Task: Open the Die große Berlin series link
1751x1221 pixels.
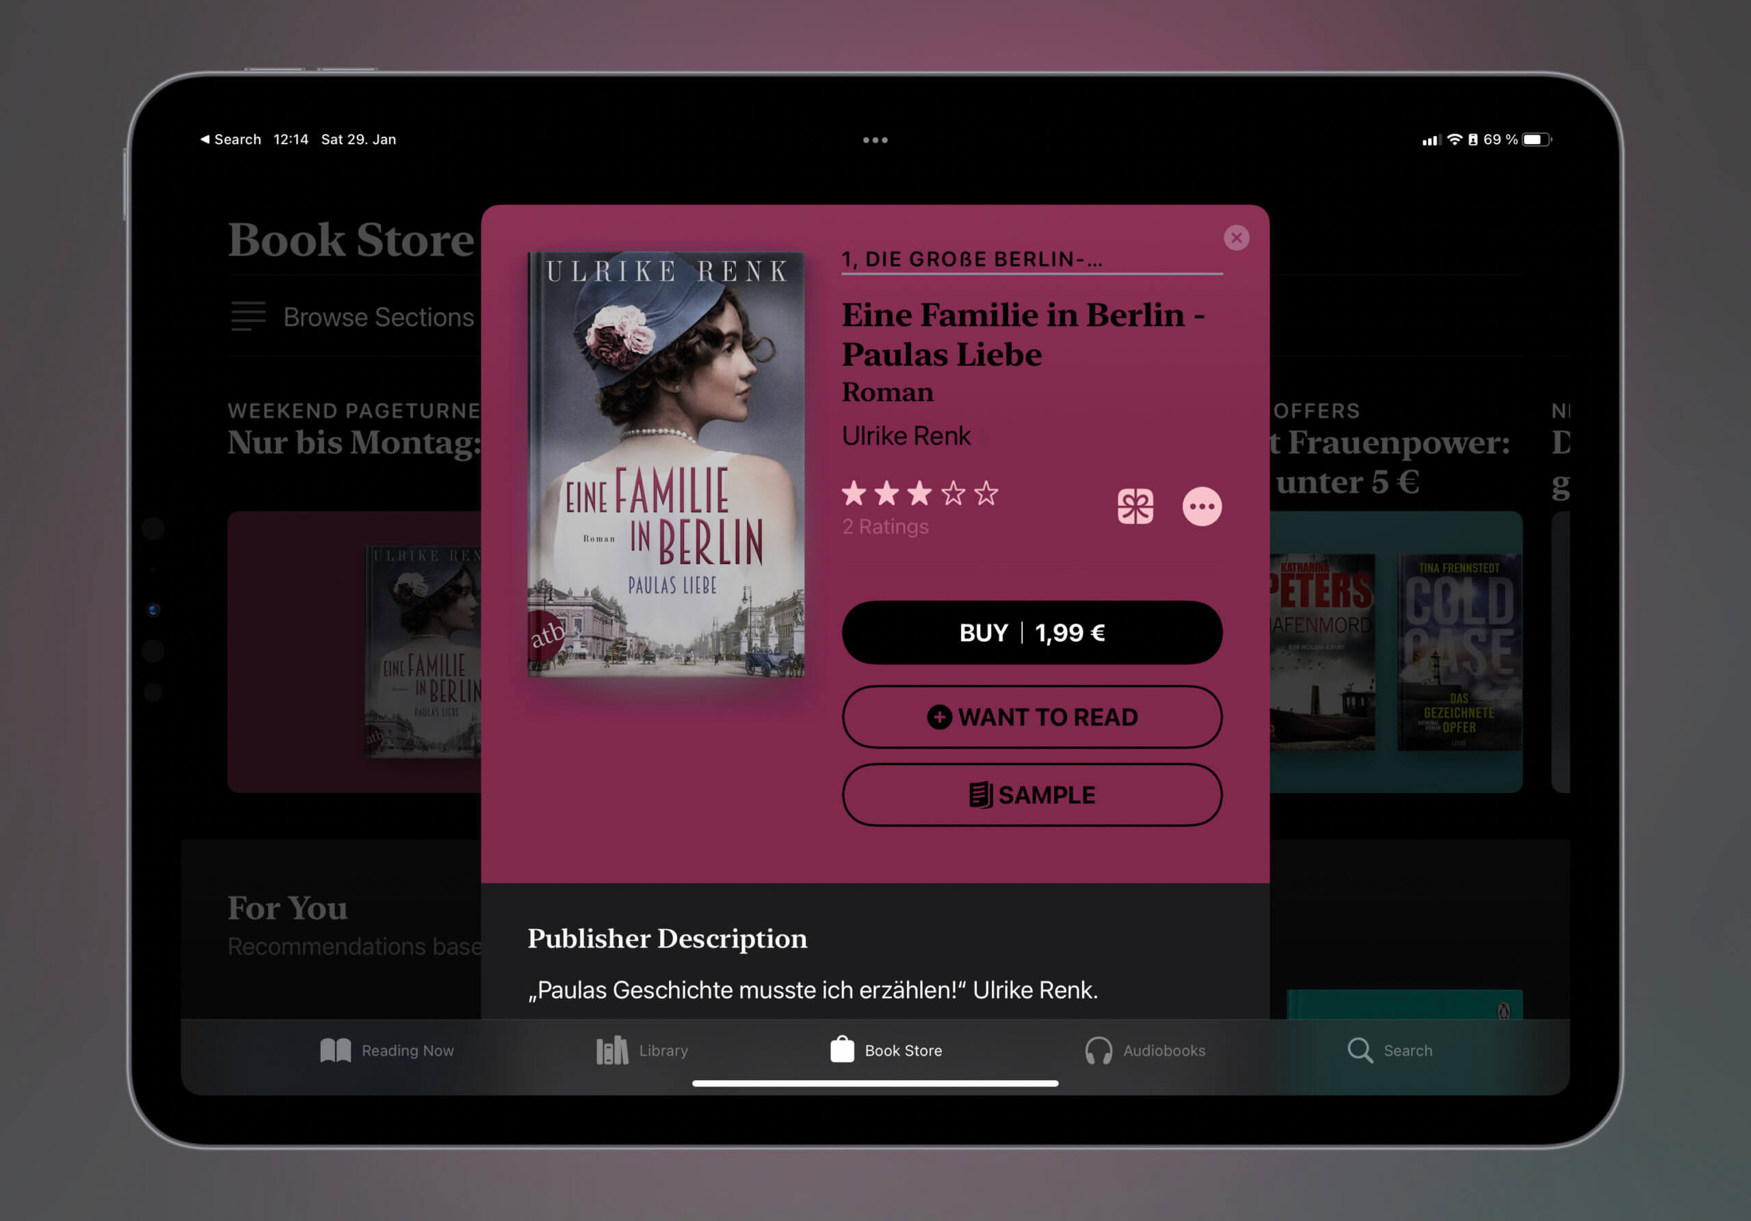Action: click(x=971, y=259)
